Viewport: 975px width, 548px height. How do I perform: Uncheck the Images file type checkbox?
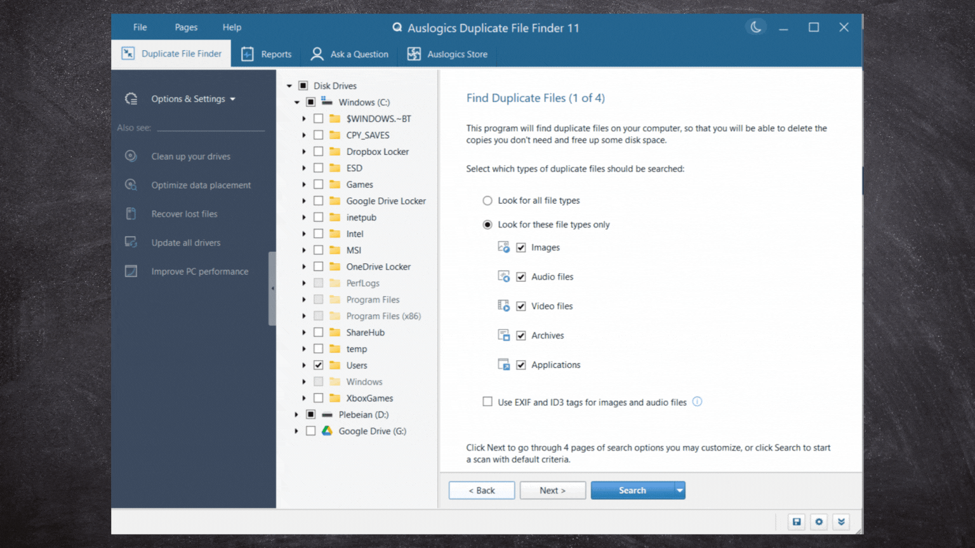click(521, 247)
